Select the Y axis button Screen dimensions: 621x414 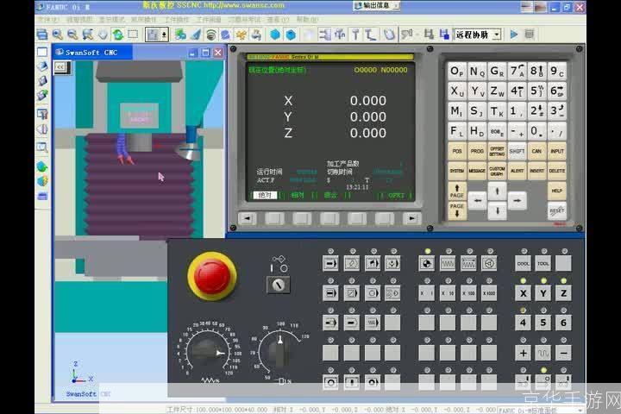543,293
